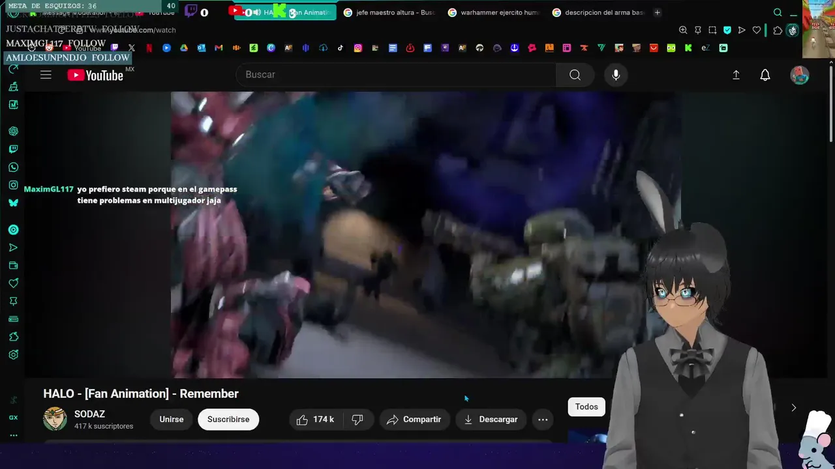Click the Compartir share button
The height and width of the screenshot is (469, 835).
pyautogui.click(x=414, y=419)
